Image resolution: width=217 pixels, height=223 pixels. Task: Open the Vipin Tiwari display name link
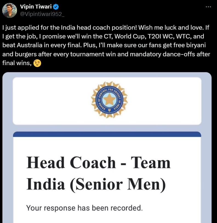point(36,7)
